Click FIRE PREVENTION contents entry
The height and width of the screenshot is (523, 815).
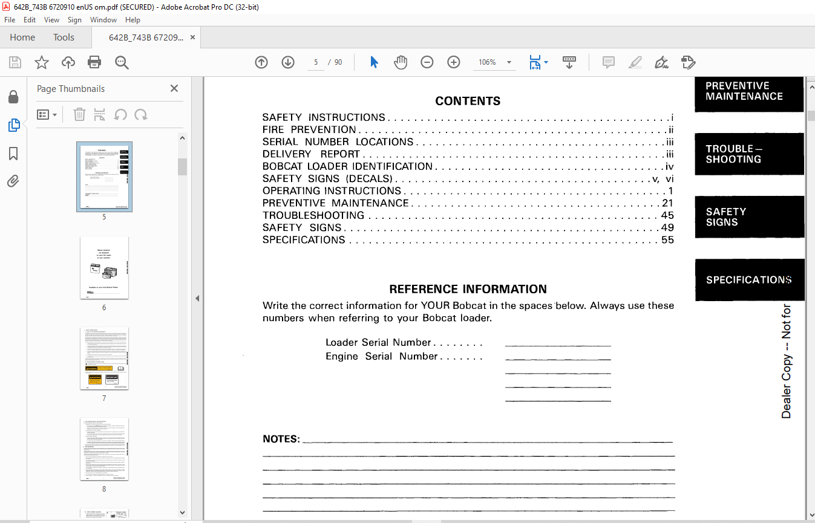tap(468, 129)
